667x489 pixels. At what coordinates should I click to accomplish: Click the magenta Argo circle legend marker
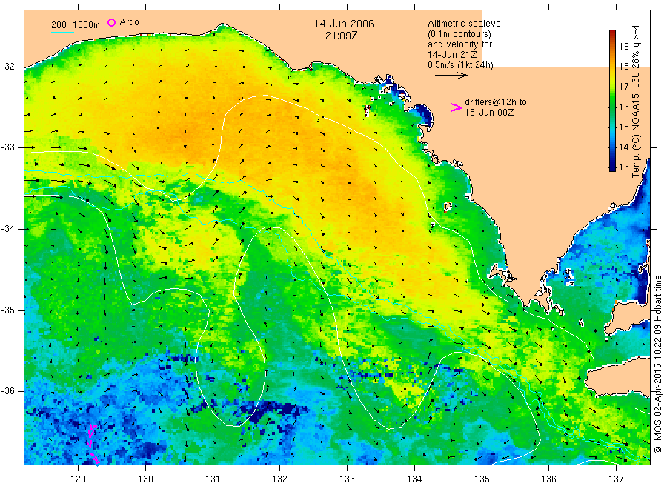(x=111, y=22)
